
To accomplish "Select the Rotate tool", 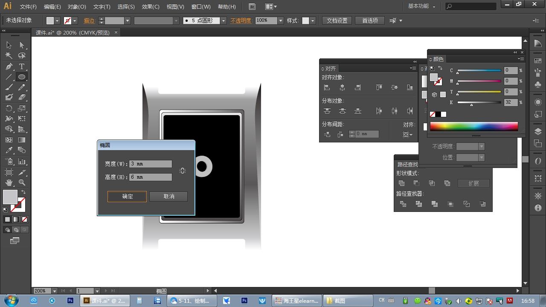I will (x=9, y=108).
